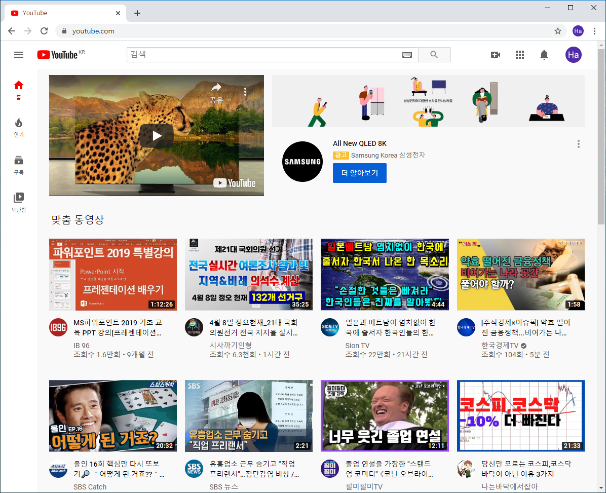Screen dimensions: 606x493
Task: Open the 4월 8일 정오현재 video title
Action: 253,328
